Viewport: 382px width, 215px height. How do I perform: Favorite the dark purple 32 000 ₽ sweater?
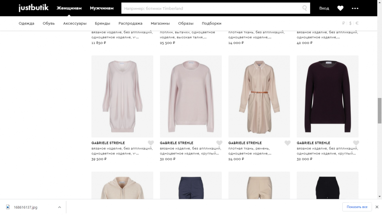(x=356, y=143)
